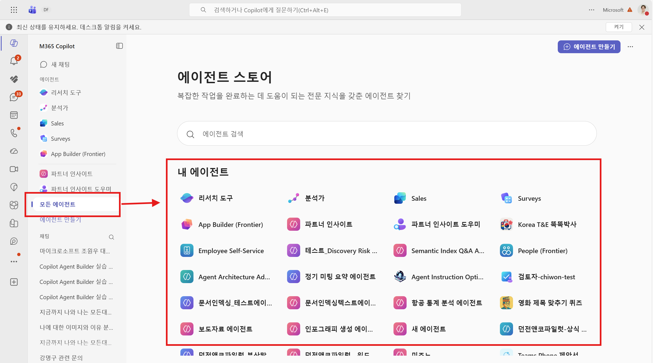Open the Calls phone icon

click(14, 133)
